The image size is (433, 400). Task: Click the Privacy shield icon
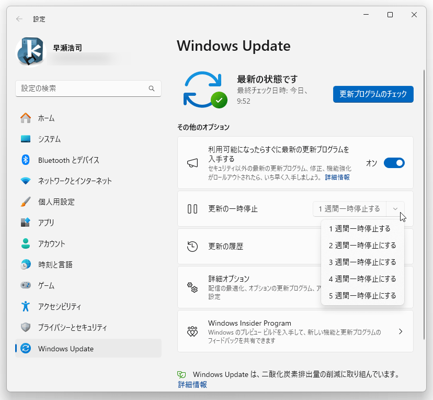coord(26,327)
